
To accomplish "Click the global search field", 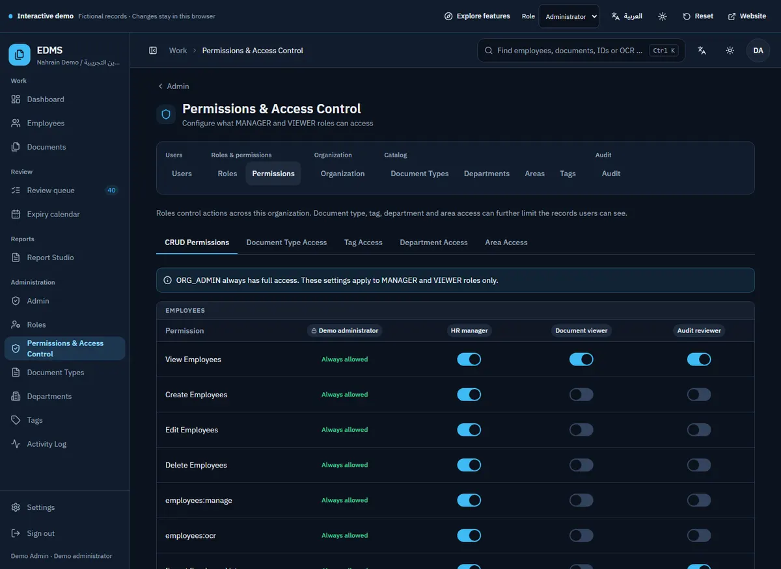I will pos(581,51).
